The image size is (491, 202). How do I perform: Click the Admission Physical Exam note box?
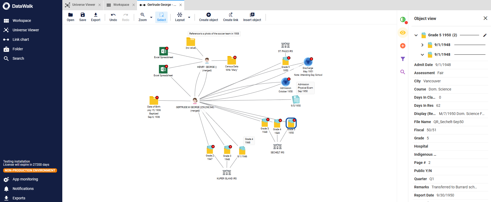pos(305,88)
